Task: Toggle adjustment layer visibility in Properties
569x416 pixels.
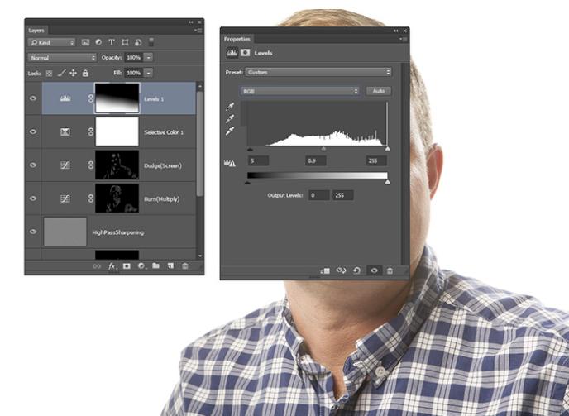Action: click(374, 270)
